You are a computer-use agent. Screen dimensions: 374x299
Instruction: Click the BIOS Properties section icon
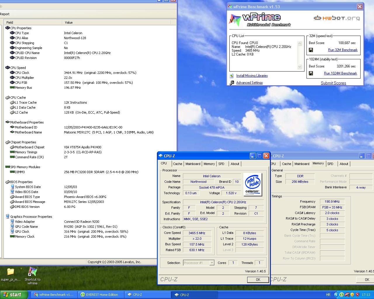(x=7, y=182)
